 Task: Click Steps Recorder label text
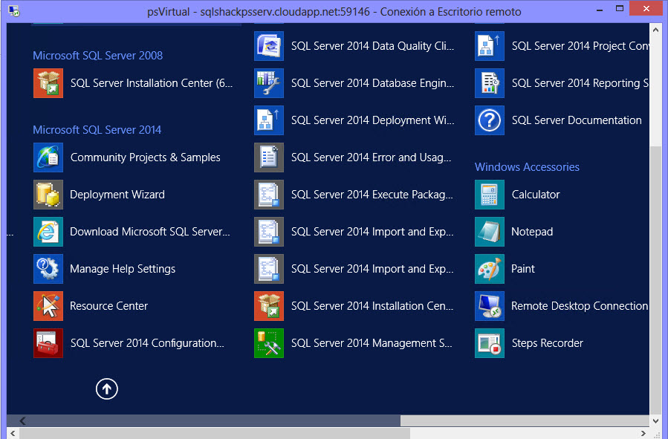[x=547, y=343]
